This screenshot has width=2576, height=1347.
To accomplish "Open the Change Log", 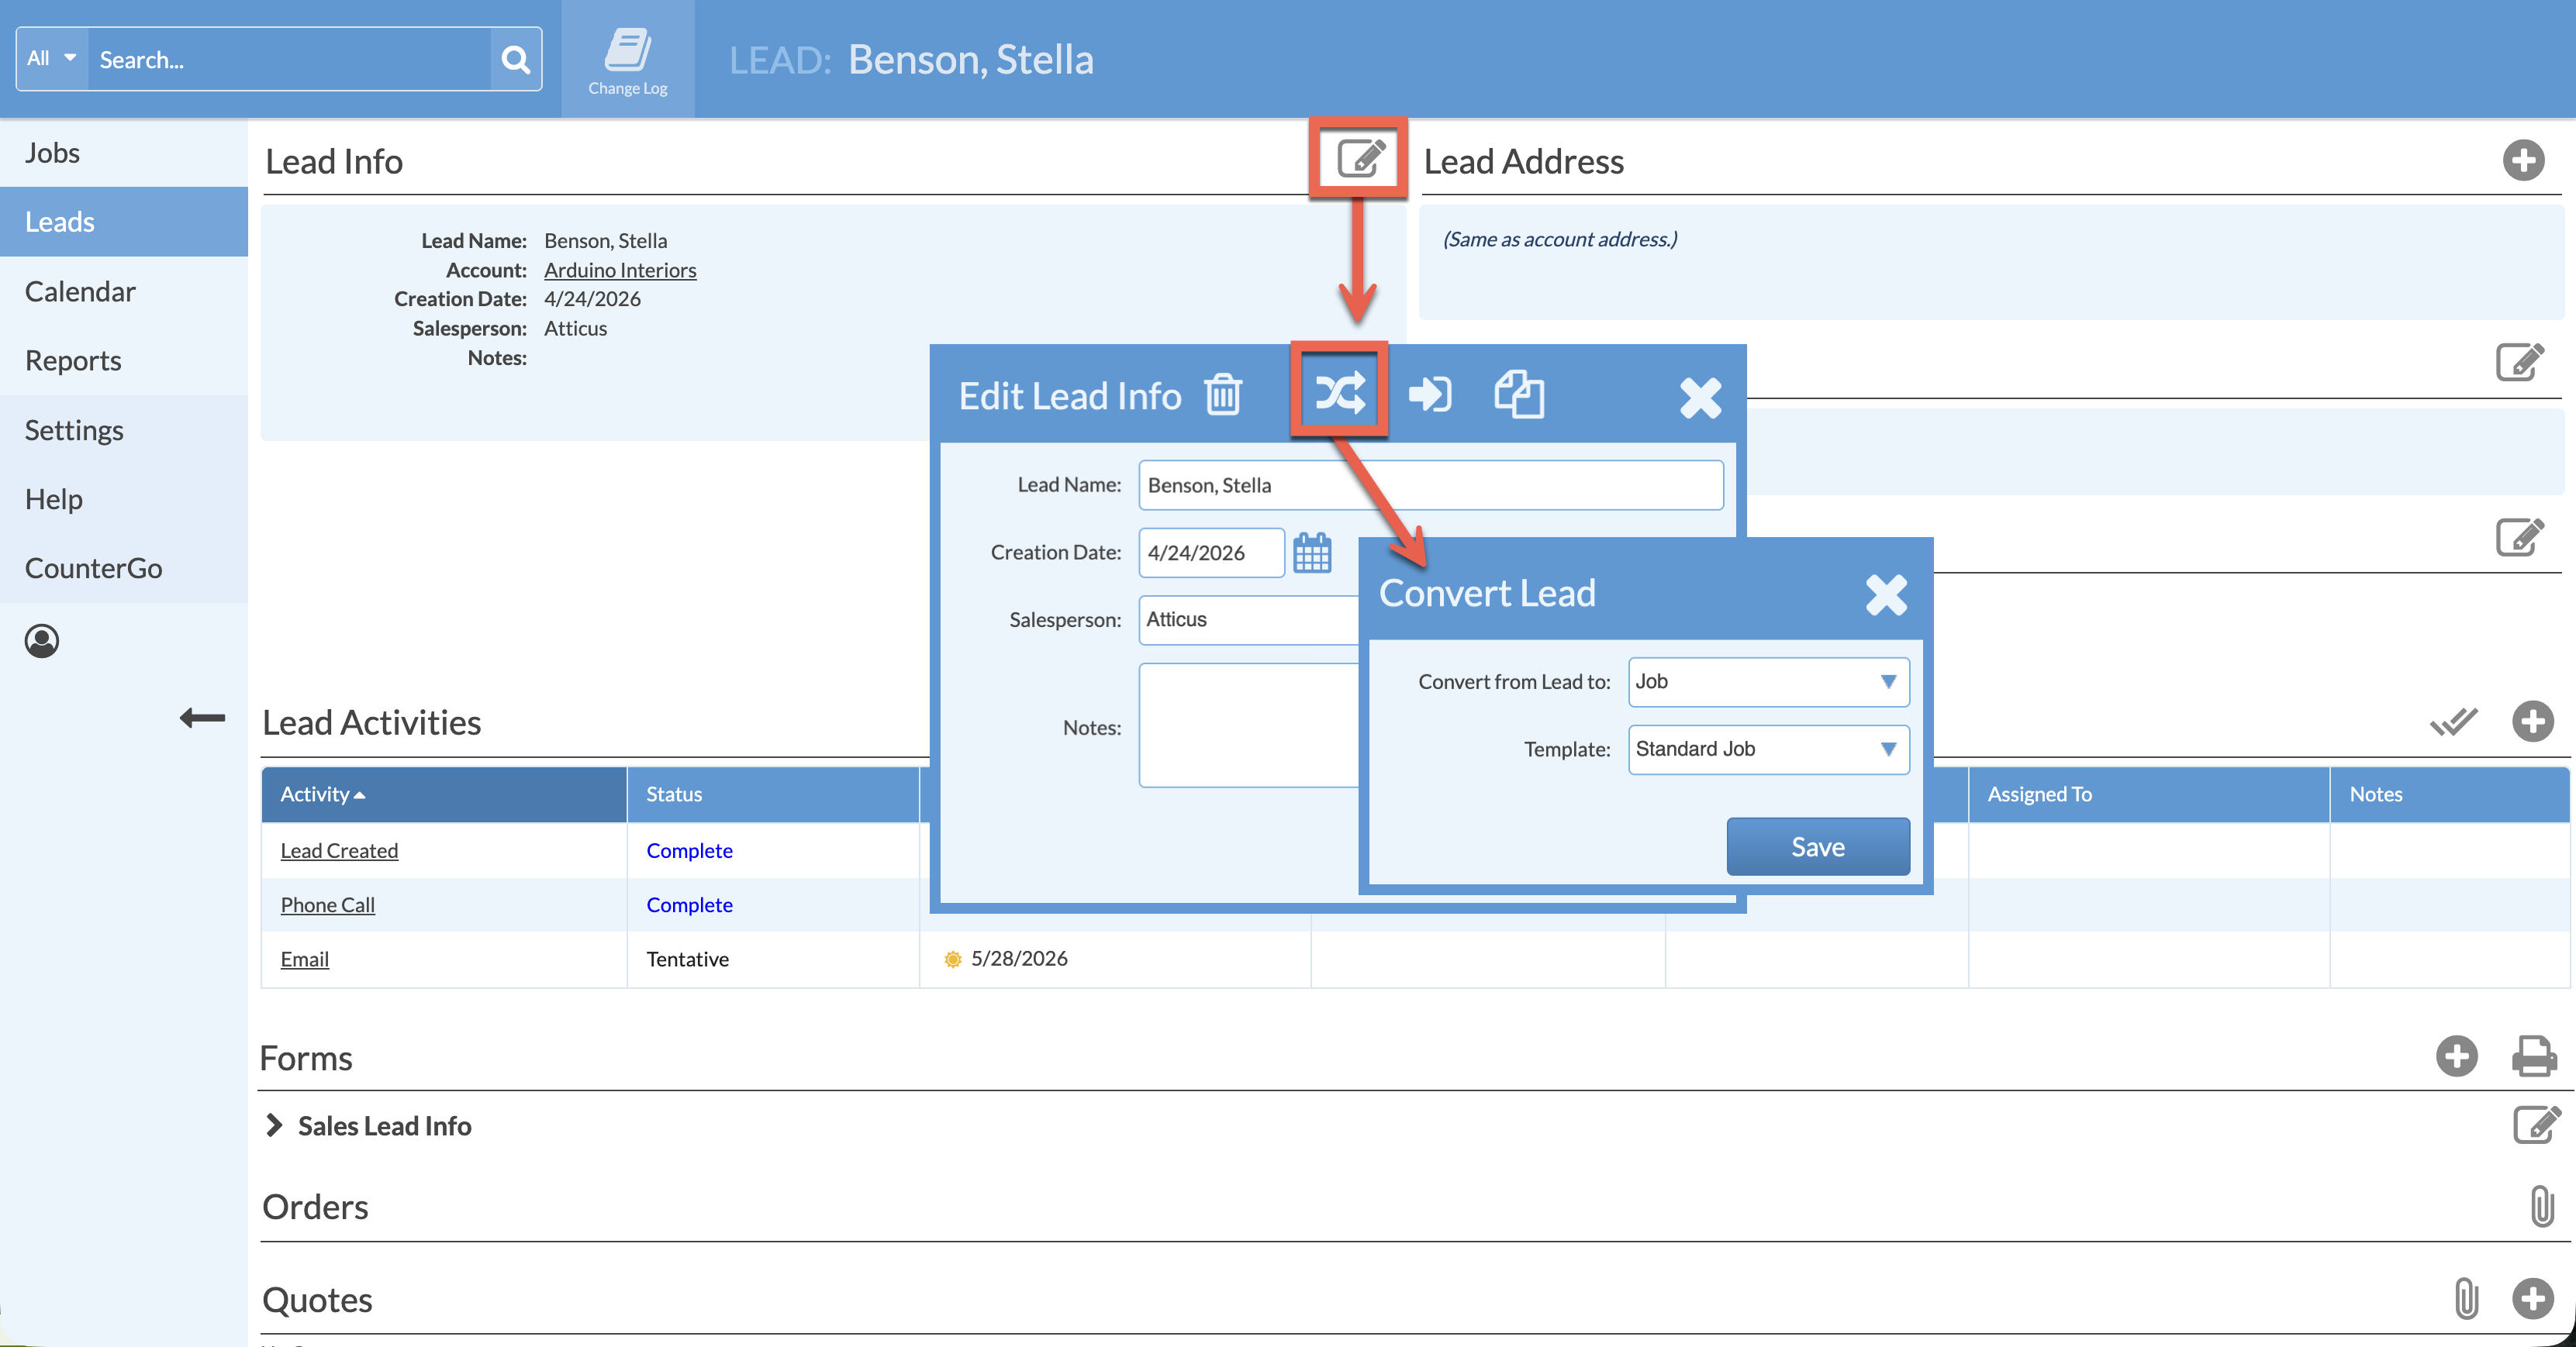I will click(x=627, y=60).
